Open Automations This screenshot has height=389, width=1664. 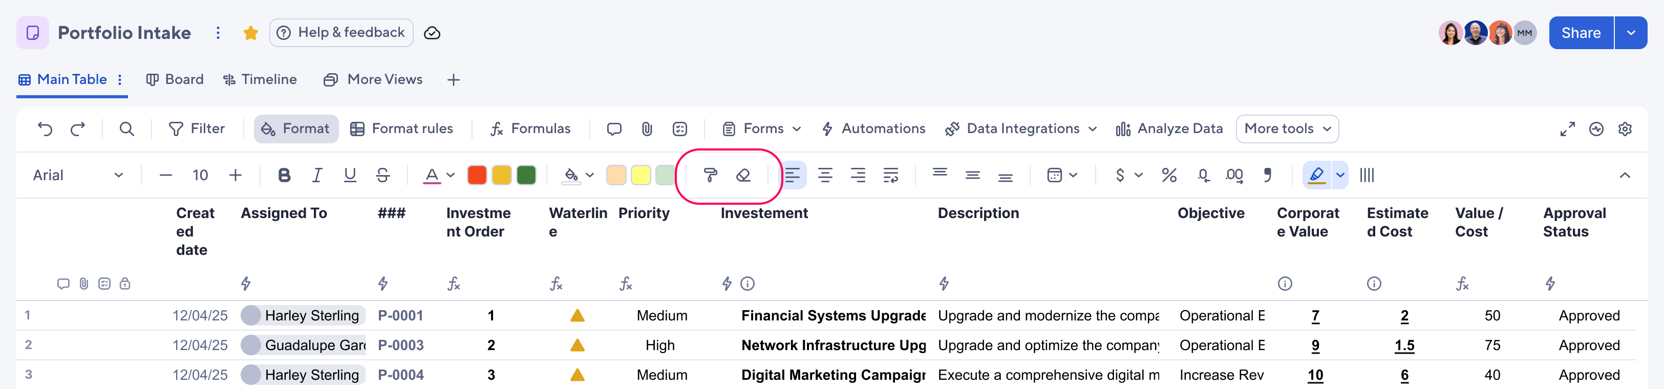coord(873,128)
